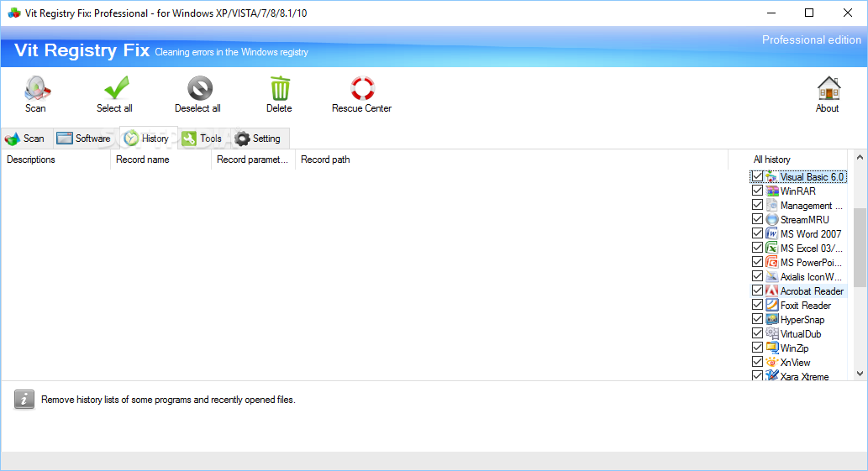The height and width of the screenshot is (471, 868).
Task: Click the WinZip icon
Action: point(771,348)
